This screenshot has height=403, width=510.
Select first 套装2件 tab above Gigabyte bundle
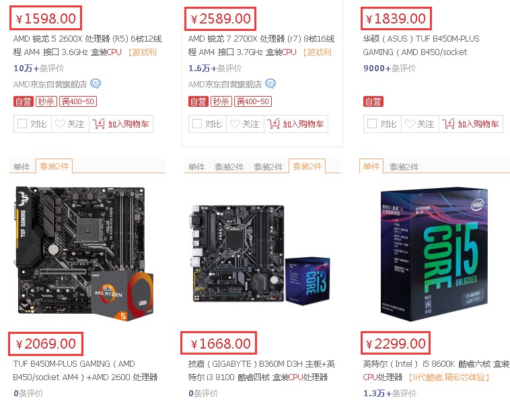coord(229,167)
